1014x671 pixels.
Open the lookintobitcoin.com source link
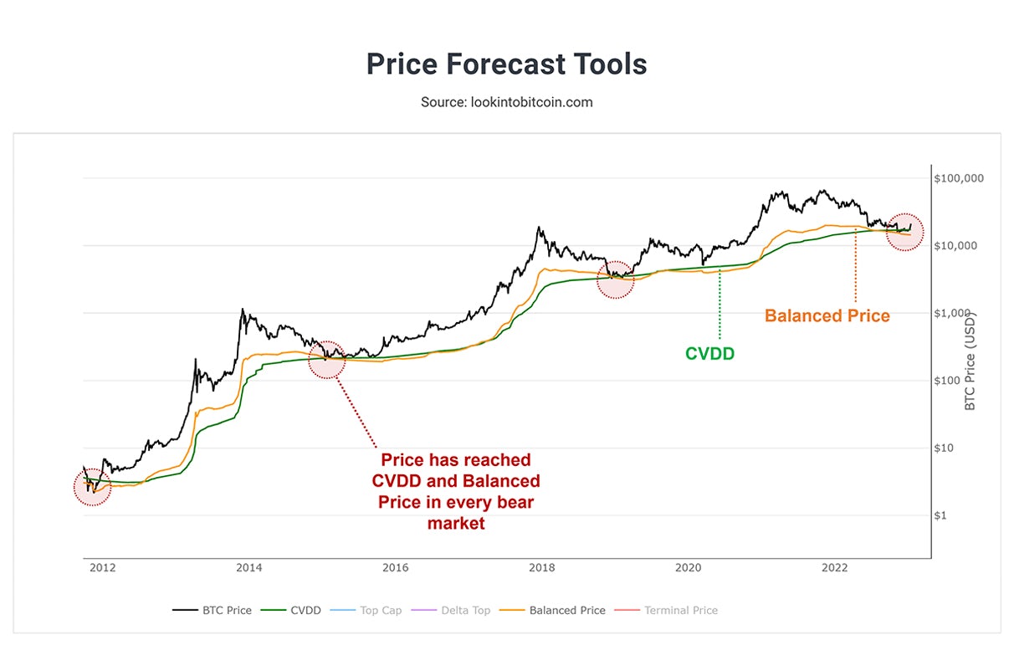pyautogui.click(x=506, y=102)
